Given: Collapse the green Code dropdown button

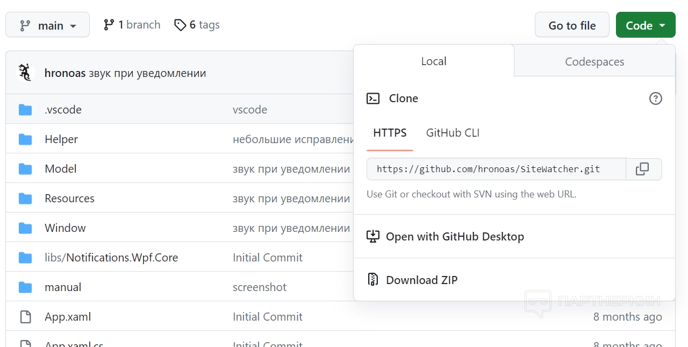Looking at the screenshot, I should (645, 25).
